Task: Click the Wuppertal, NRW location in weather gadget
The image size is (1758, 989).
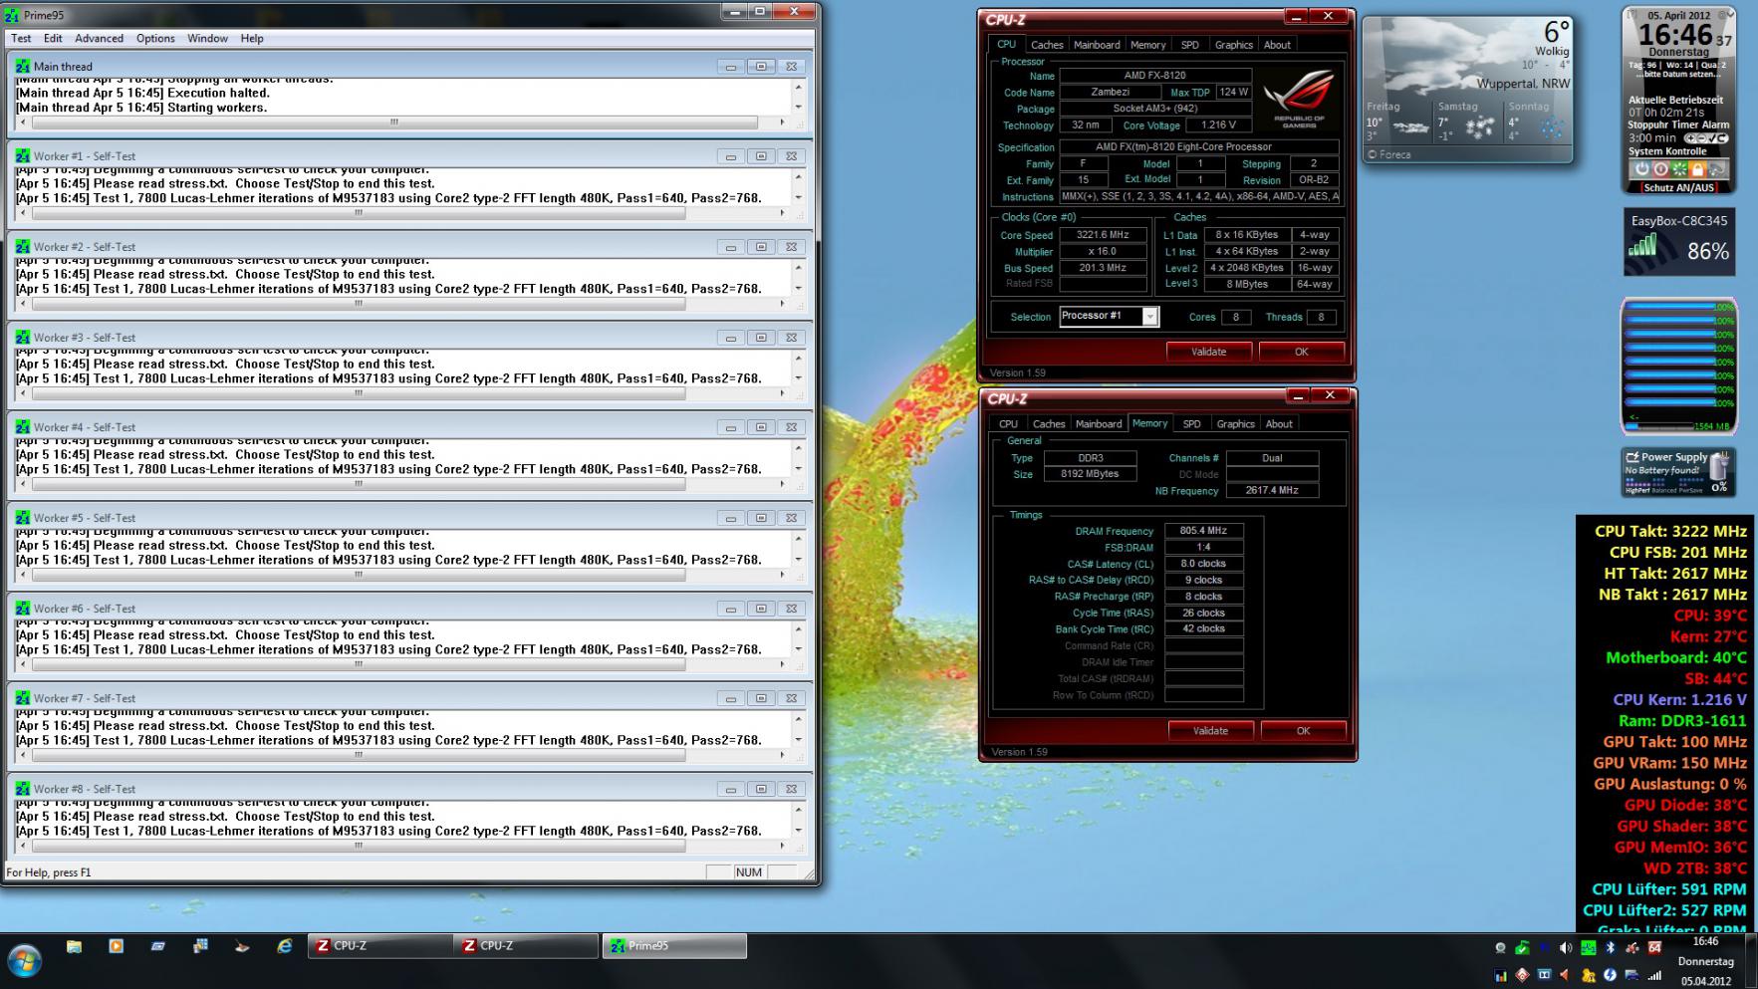Action: point(1523,84)
